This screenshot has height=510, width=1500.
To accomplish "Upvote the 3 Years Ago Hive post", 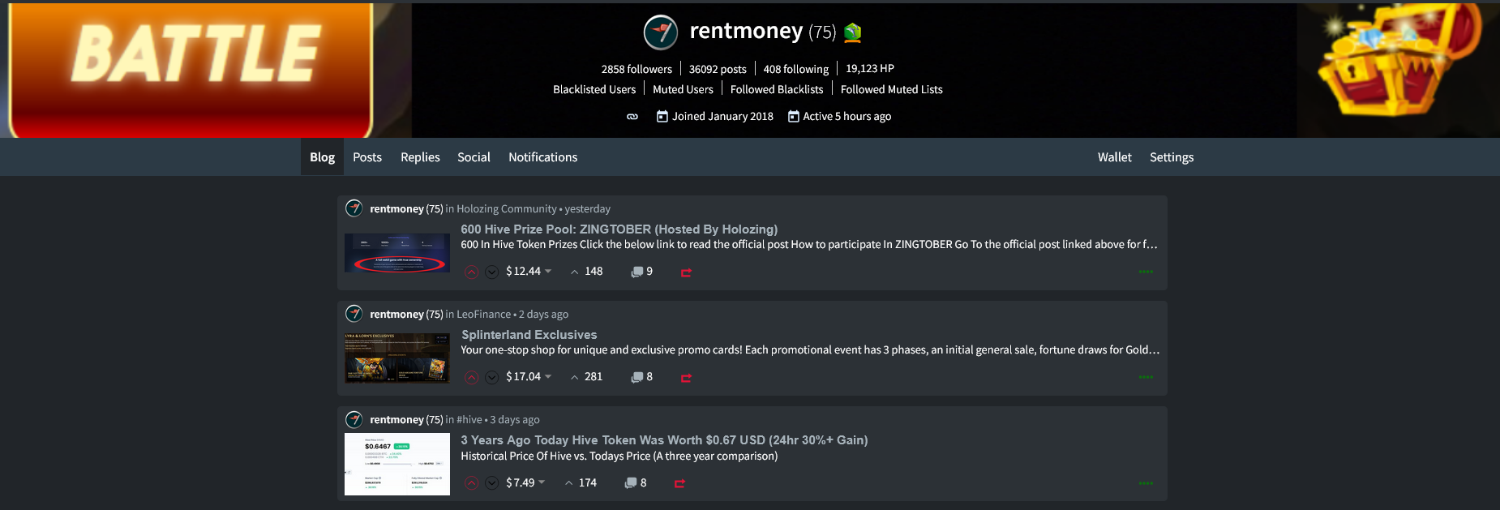I will pos(471,483).
